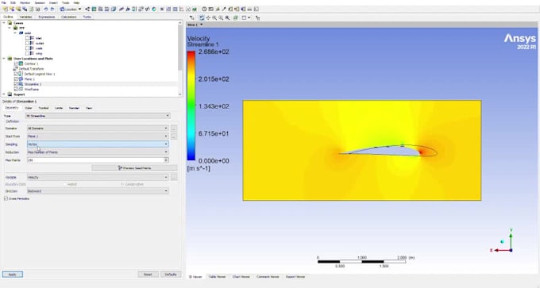Click the Fit View icon in viewer toolbar
The image size is (540, 288).
(227, 17)
